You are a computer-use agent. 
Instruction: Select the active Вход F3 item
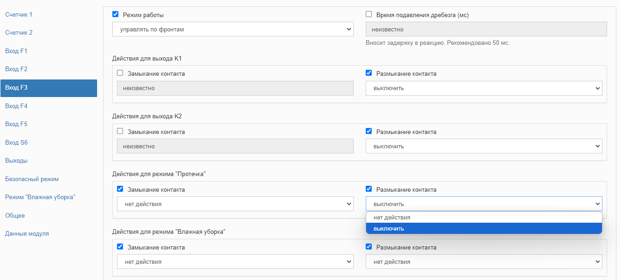tap(49, 88)
